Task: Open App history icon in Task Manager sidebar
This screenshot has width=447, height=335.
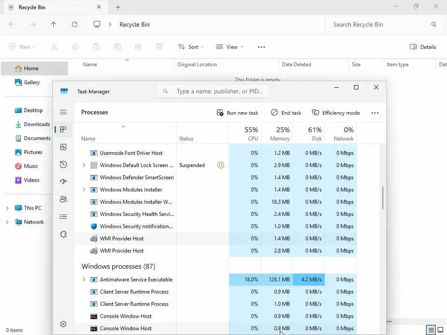Action: (63, 164)
